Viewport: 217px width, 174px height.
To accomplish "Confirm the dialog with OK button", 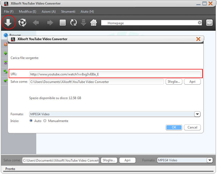I will (x=174, y=127).
